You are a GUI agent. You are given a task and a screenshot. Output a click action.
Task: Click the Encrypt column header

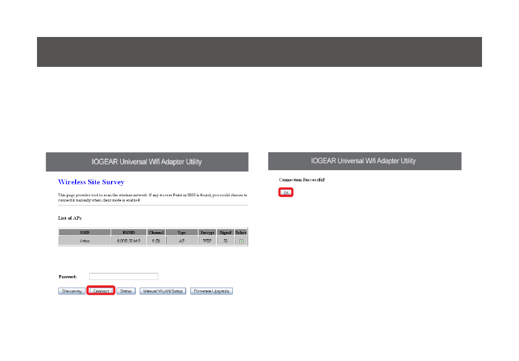click(x=207, y=232)
